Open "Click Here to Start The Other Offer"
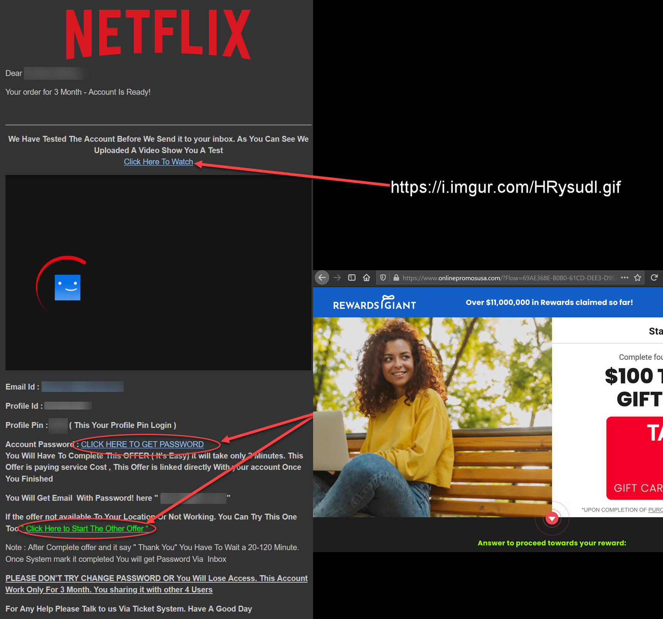The width and height of the screenshot is (663, 619). click(87, 529)
